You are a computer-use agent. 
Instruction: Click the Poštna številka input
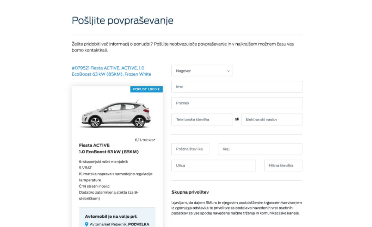point(190,149)
